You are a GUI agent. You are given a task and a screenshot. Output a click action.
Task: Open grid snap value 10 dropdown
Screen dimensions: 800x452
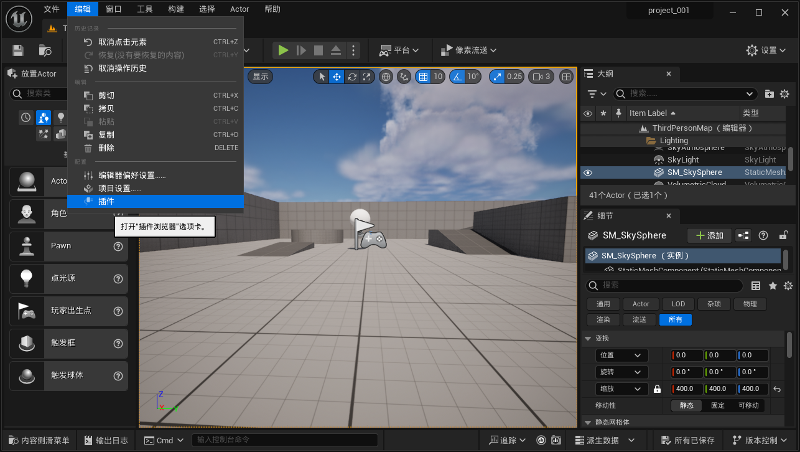pos(438,77)
